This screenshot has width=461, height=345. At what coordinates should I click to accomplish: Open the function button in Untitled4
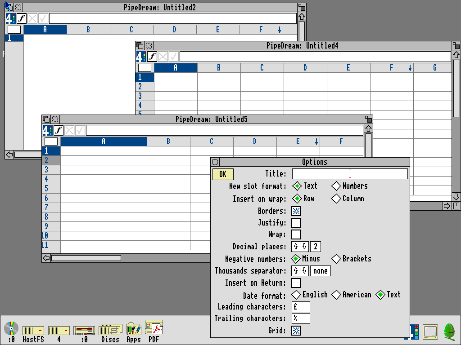(152, 57)
